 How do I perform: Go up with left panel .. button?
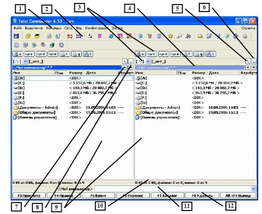(131, 61)
